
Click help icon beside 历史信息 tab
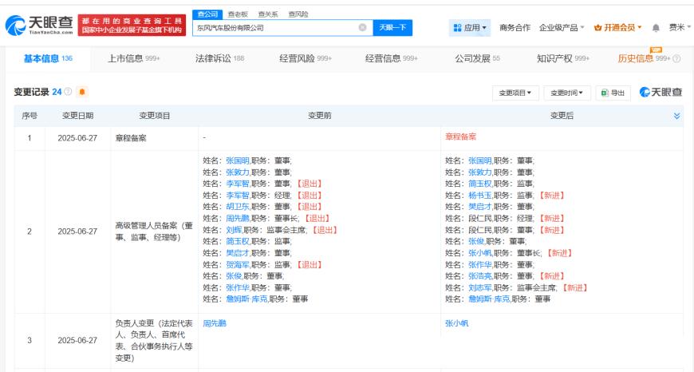coord(676,58)
